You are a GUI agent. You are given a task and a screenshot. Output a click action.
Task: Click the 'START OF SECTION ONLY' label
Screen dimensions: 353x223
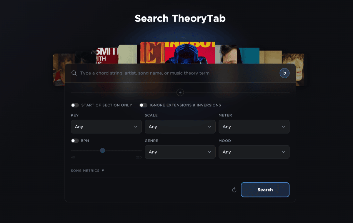107,105
